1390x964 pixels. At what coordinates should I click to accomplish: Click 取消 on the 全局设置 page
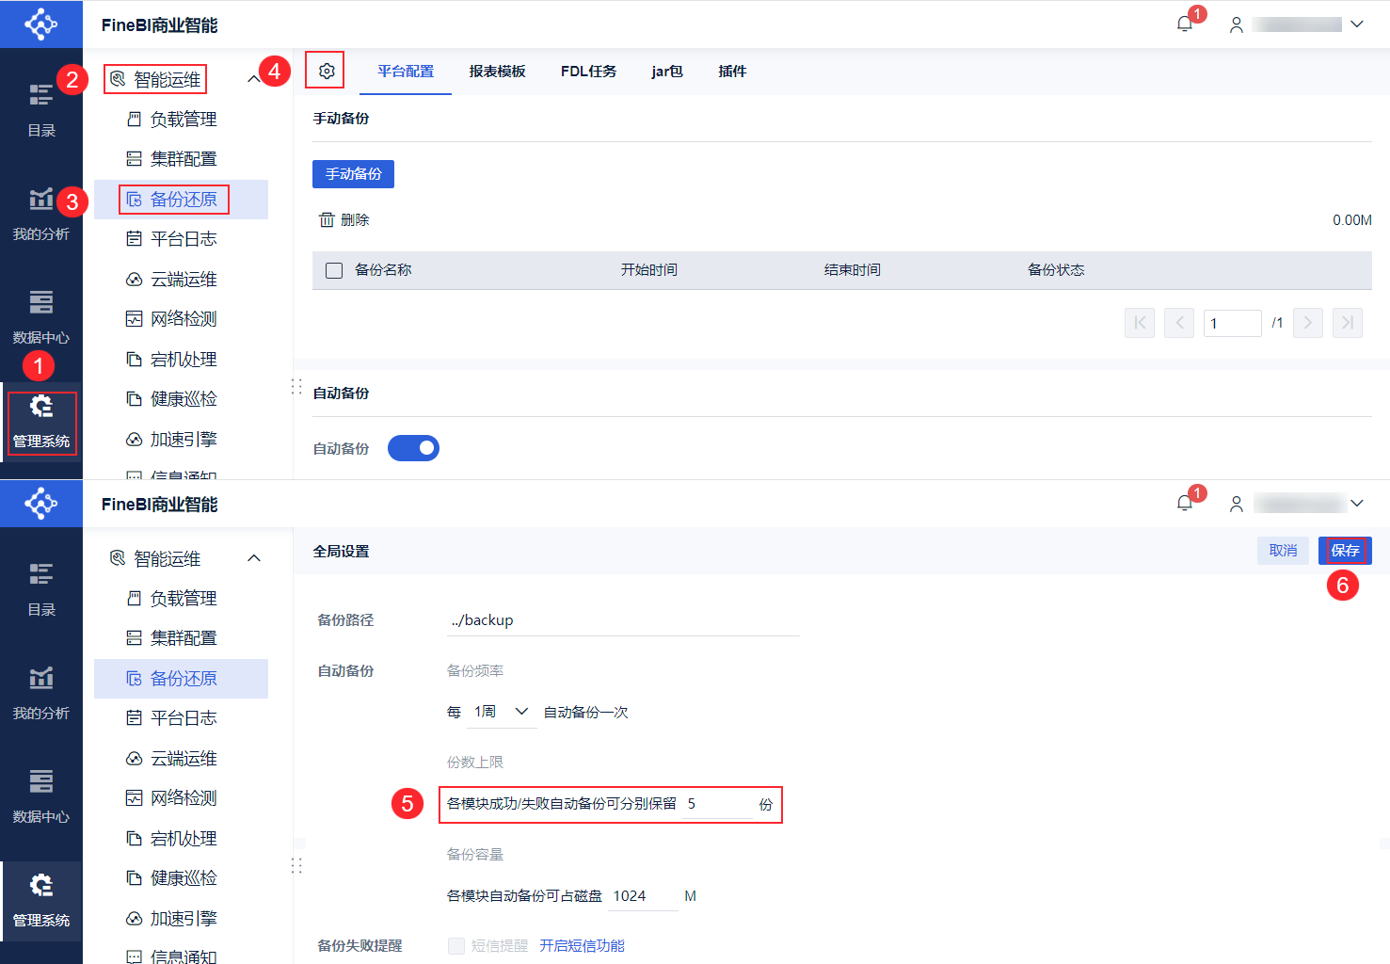pyautogui.click(x=1283, y=551)
